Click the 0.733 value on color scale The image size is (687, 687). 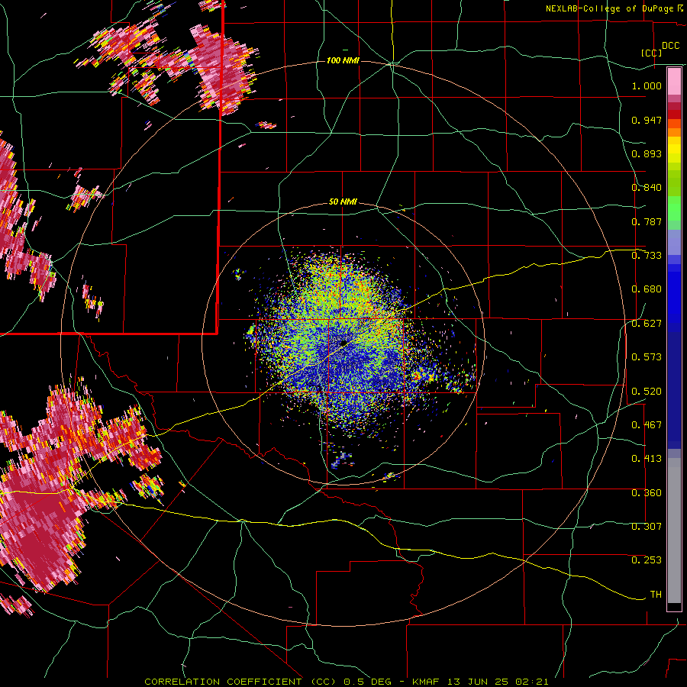click(x=647, y=256)
